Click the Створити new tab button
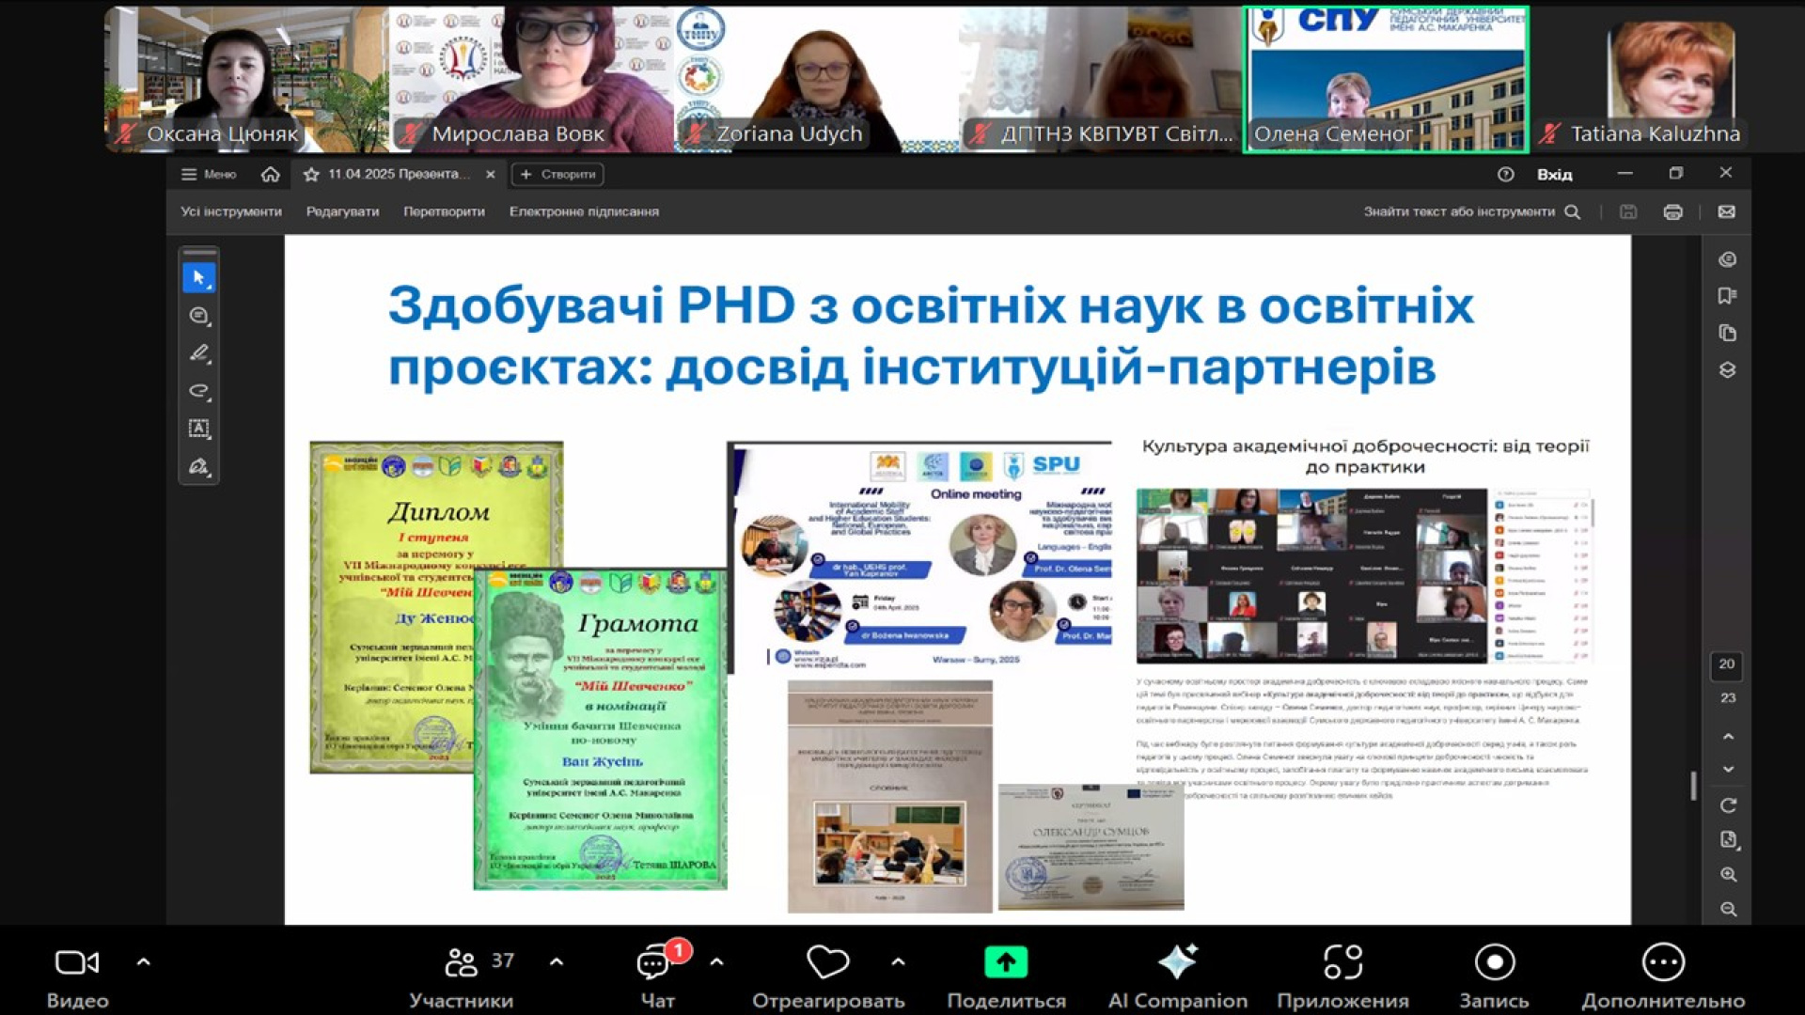The height and width of the screenshot is (1015, 1805). pyautogui.click(x=557, y=174)
